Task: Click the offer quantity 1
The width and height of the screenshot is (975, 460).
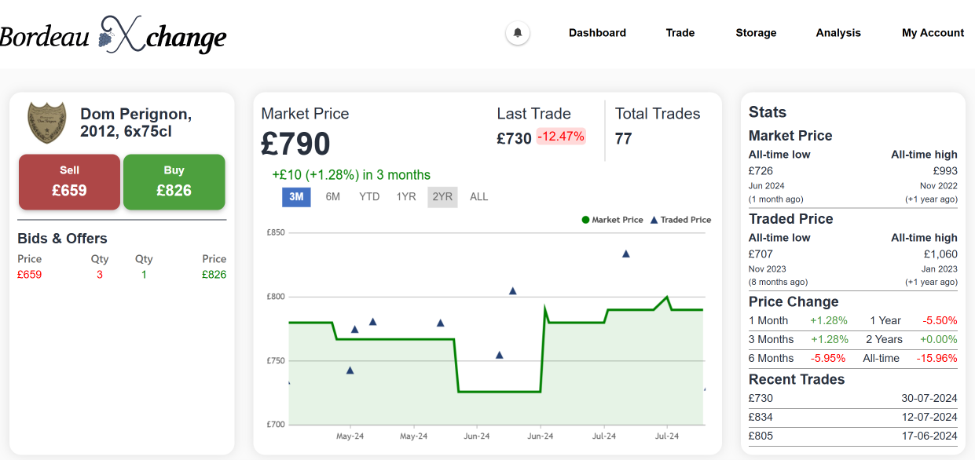Action: tap(144, 275)
